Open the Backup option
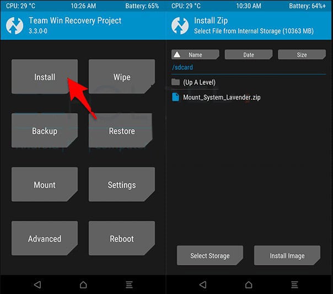This screenshot has width=333, height=294. tap(45, 131)
